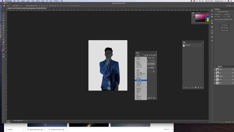
Task: Toggle Quick Mask mode icon
Action: (x=4, y=54)
